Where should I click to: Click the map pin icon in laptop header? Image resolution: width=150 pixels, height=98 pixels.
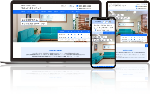[x=78, y=8]
